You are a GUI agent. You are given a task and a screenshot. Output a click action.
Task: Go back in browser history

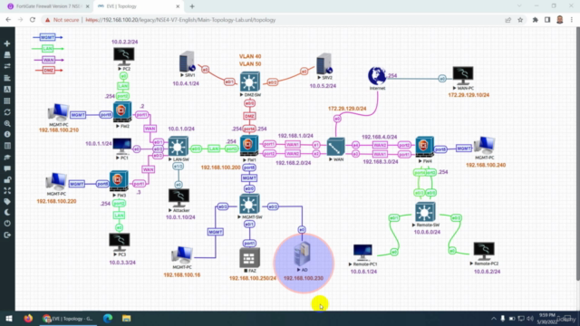[8, 20]
